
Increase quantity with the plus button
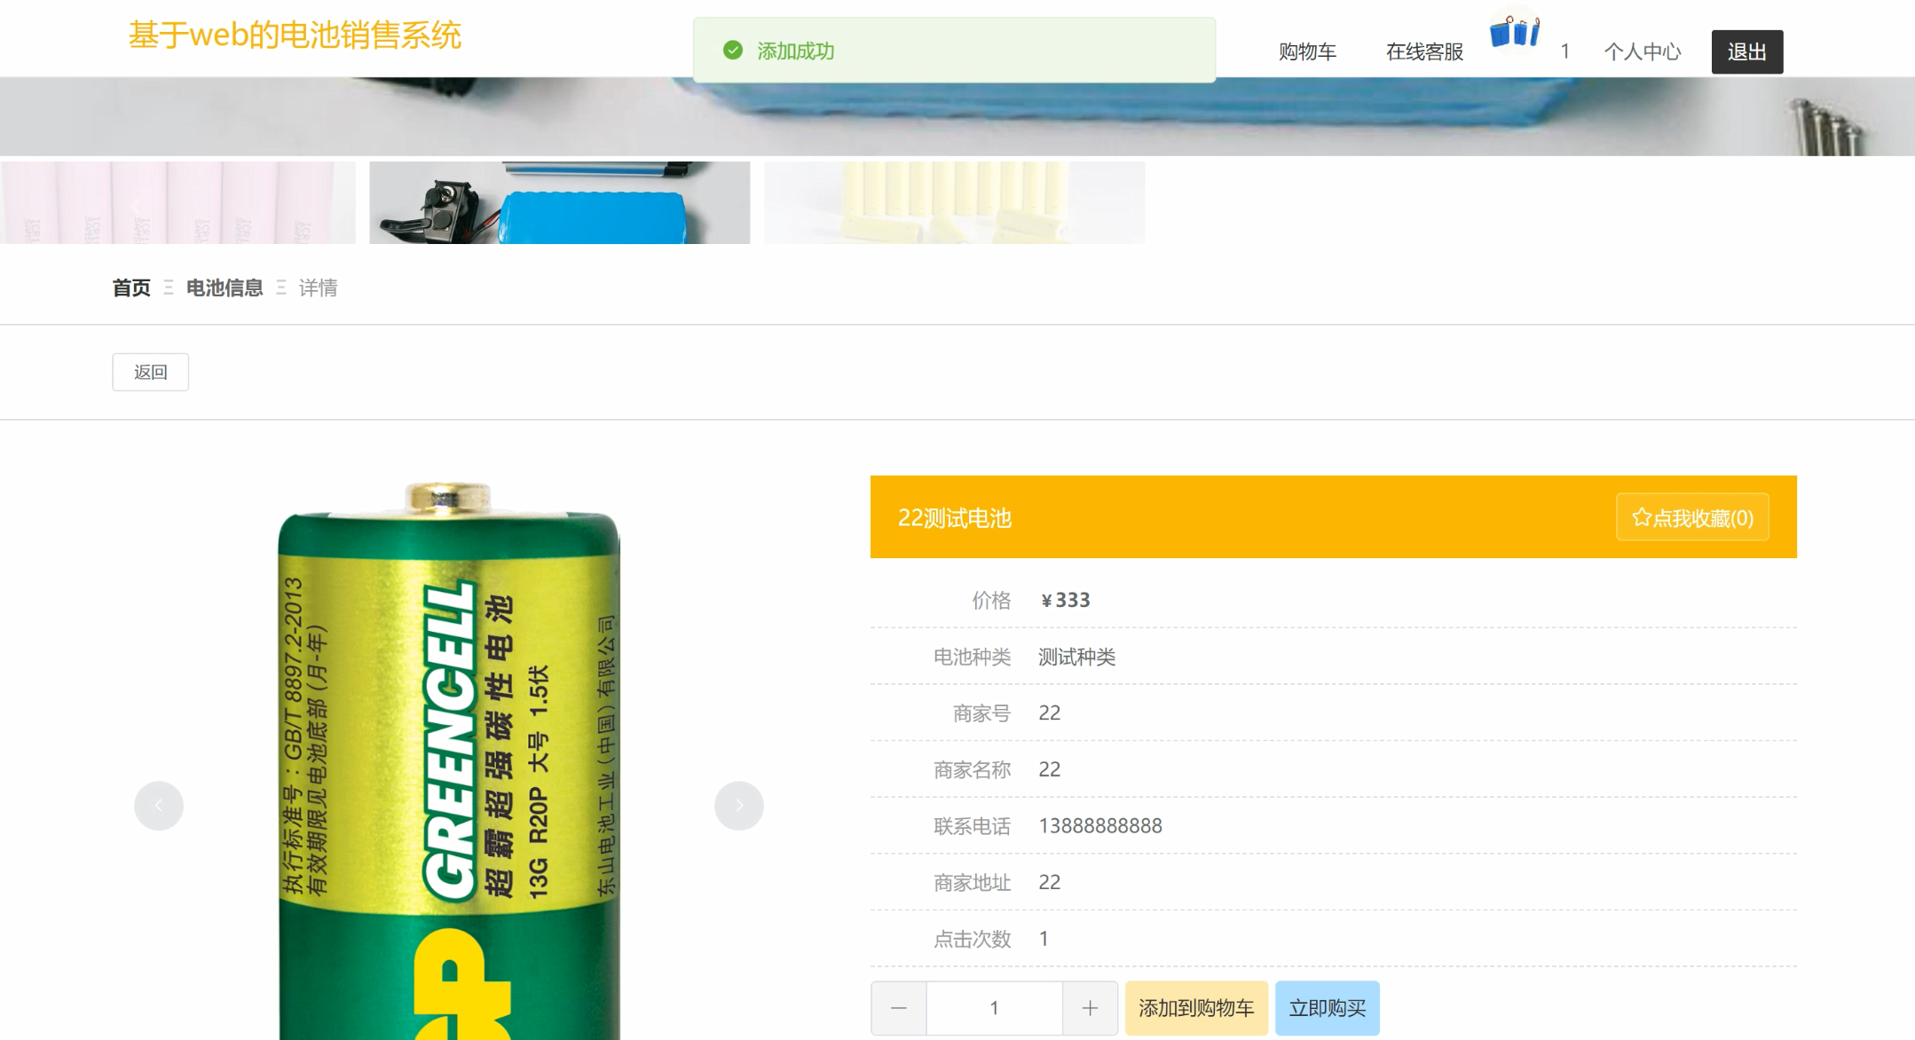[x=1090, y=1008]
